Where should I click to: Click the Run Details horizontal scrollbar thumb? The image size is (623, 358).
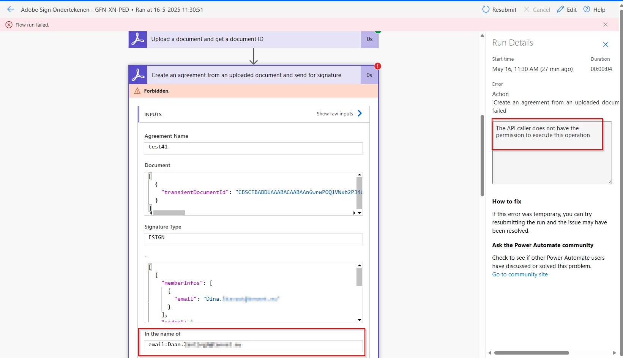coord(532,353)
